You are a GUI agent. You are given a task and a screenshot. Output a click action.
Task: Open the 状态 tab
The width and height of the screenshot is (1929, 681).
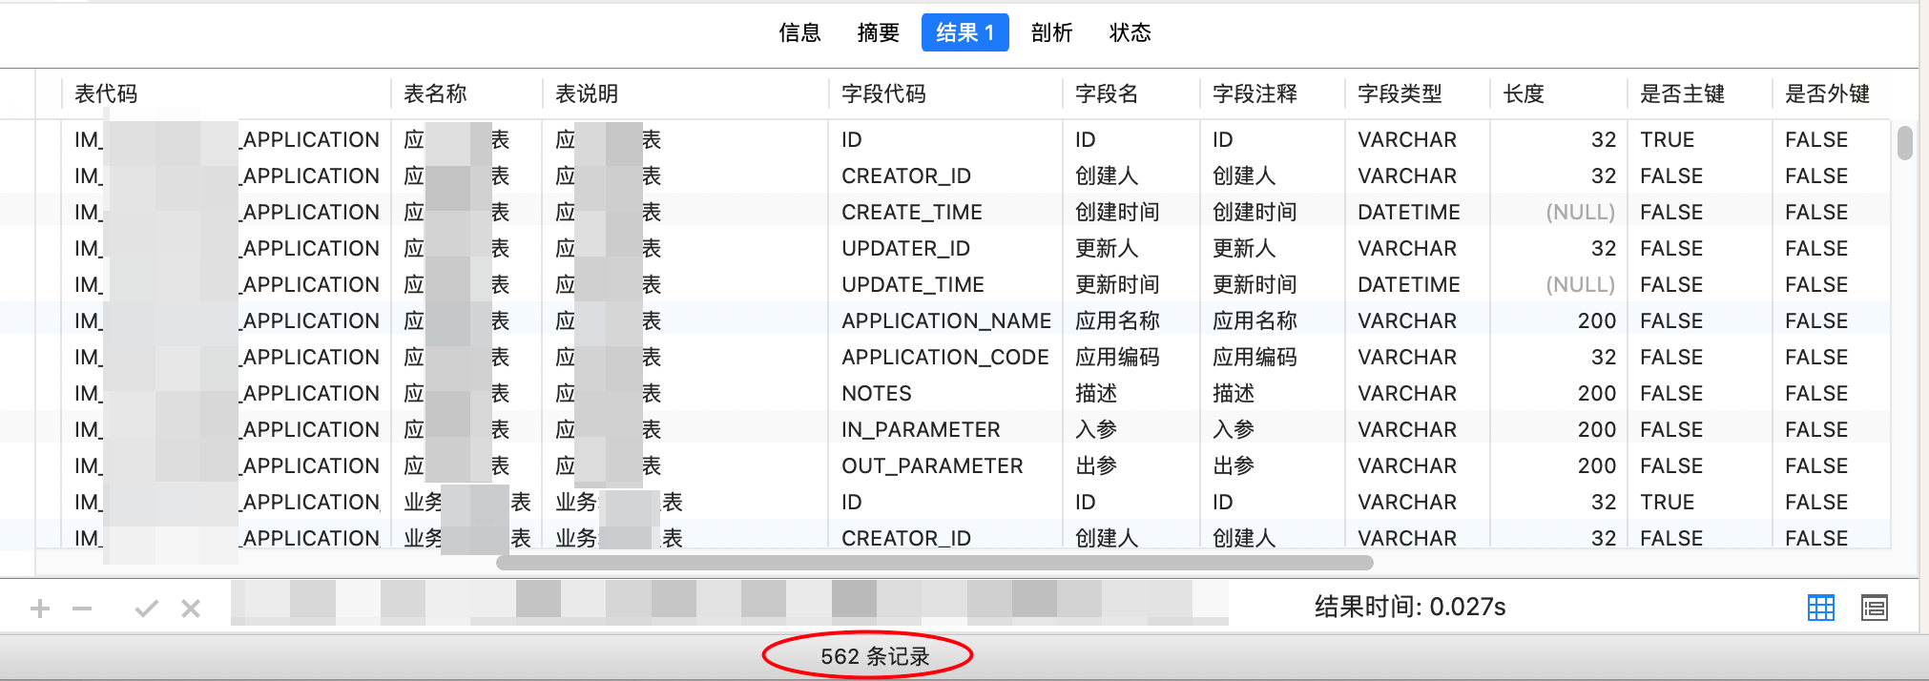tap(1130, 33)
